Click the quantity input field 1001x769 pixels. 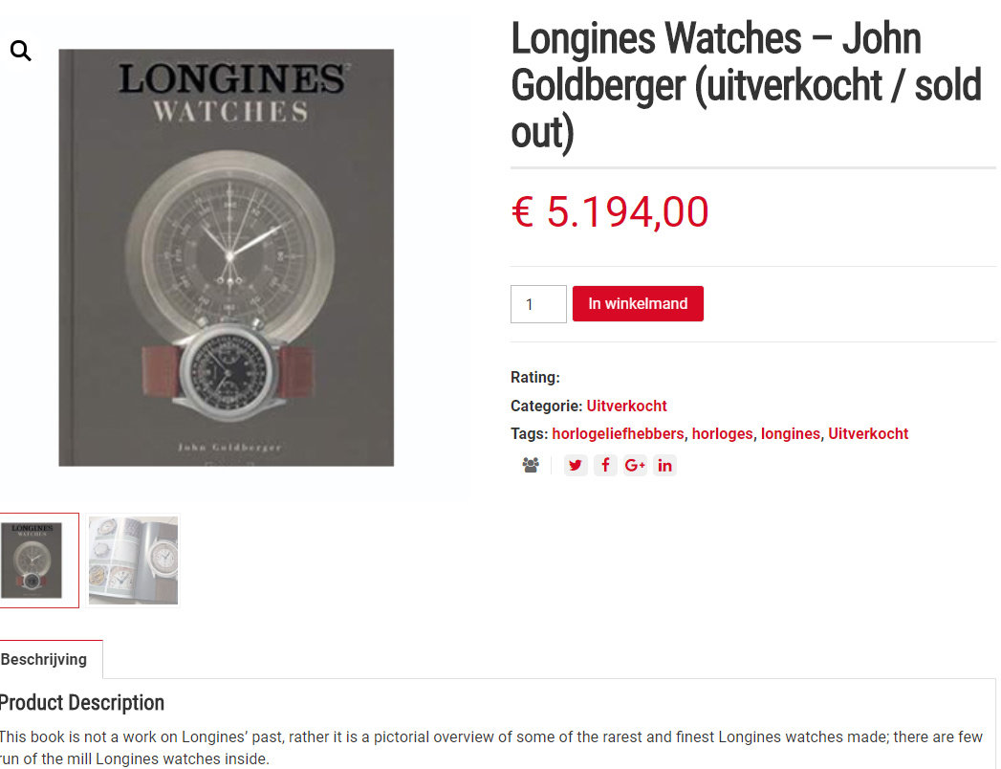538,304
